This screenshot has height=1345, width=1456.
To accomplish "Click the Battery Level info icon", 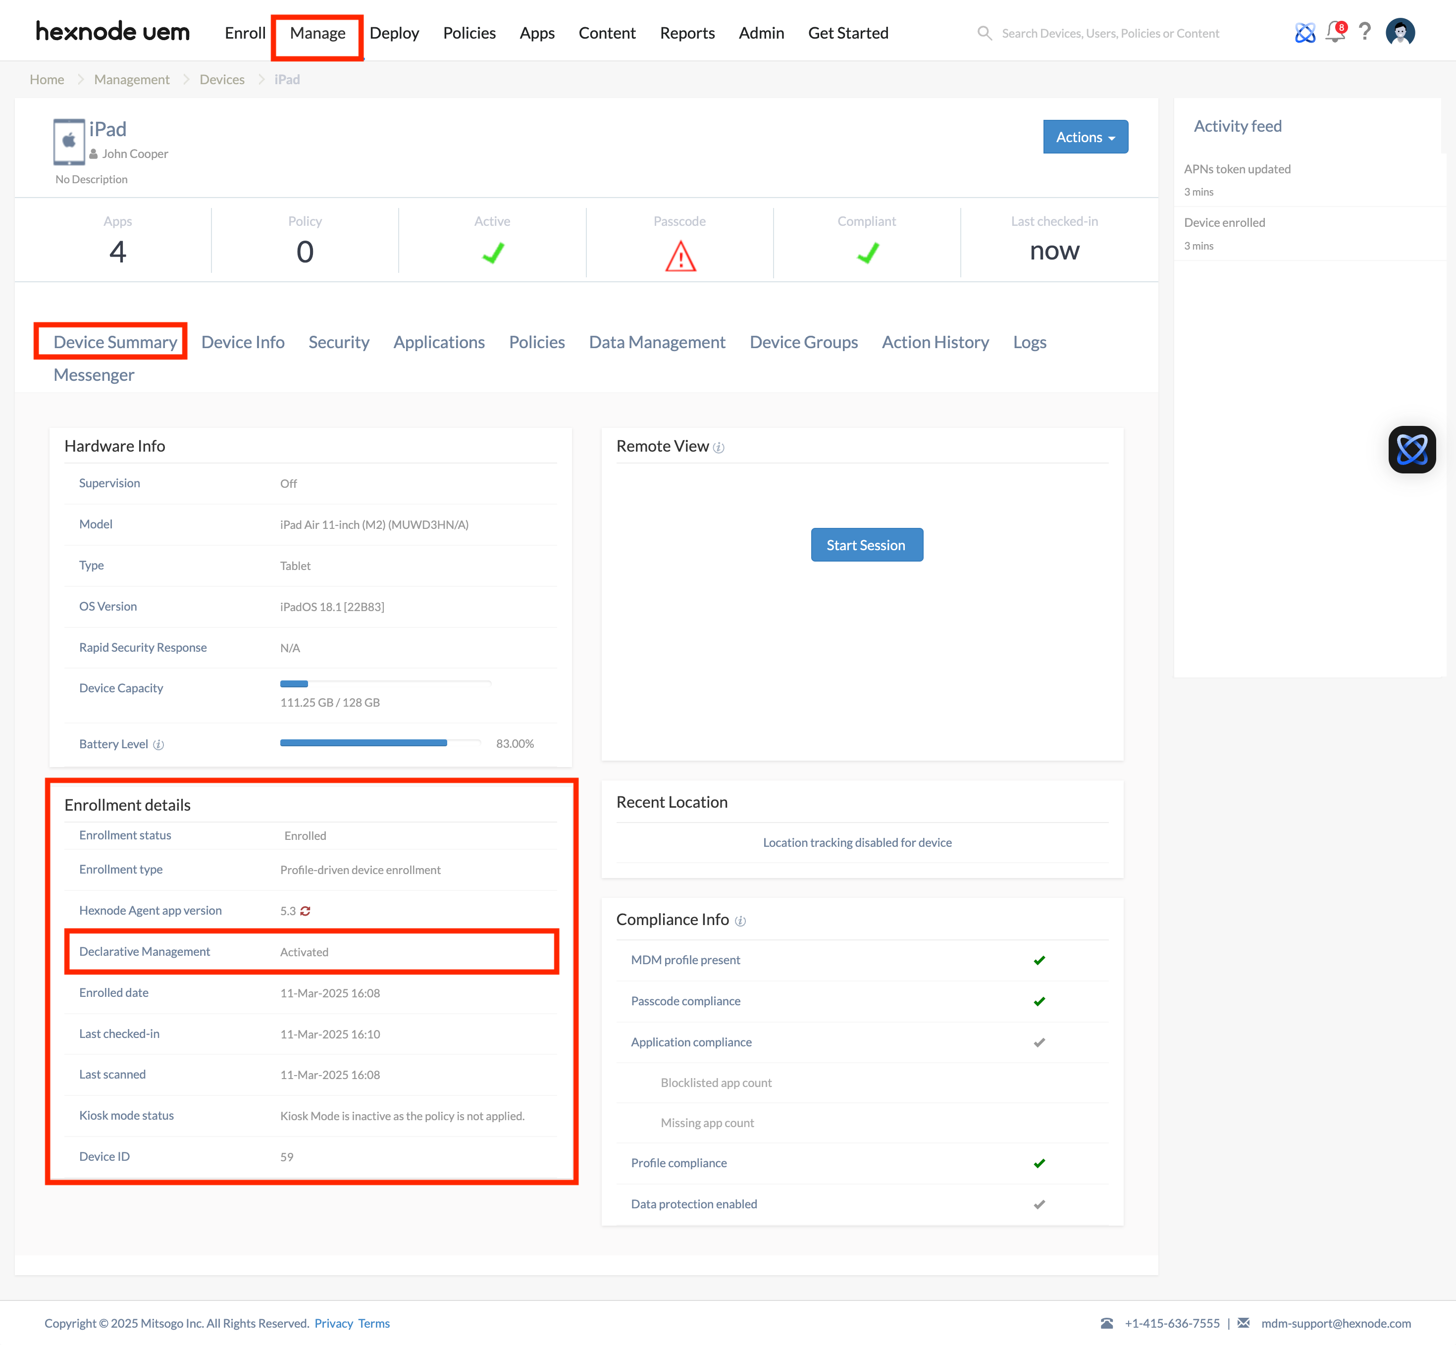I will pos(158,745).
